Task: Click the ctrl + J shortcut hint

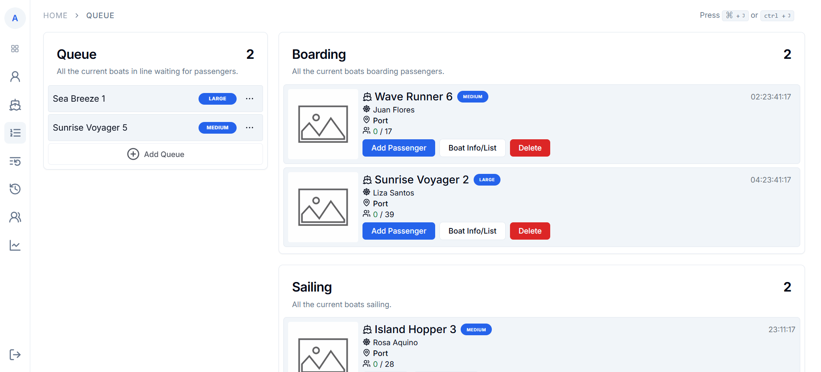Action: [777, 16]
